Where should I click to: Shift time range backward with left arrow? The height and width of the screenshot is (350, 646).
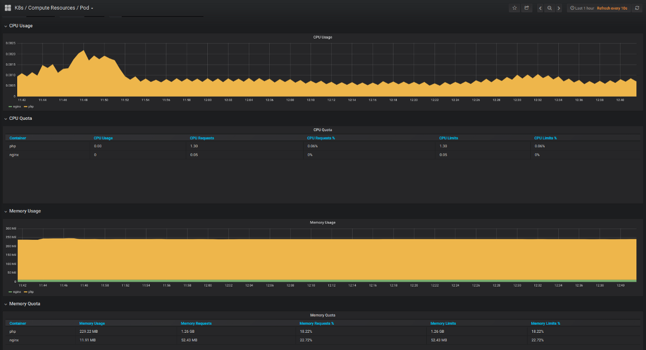540,8
